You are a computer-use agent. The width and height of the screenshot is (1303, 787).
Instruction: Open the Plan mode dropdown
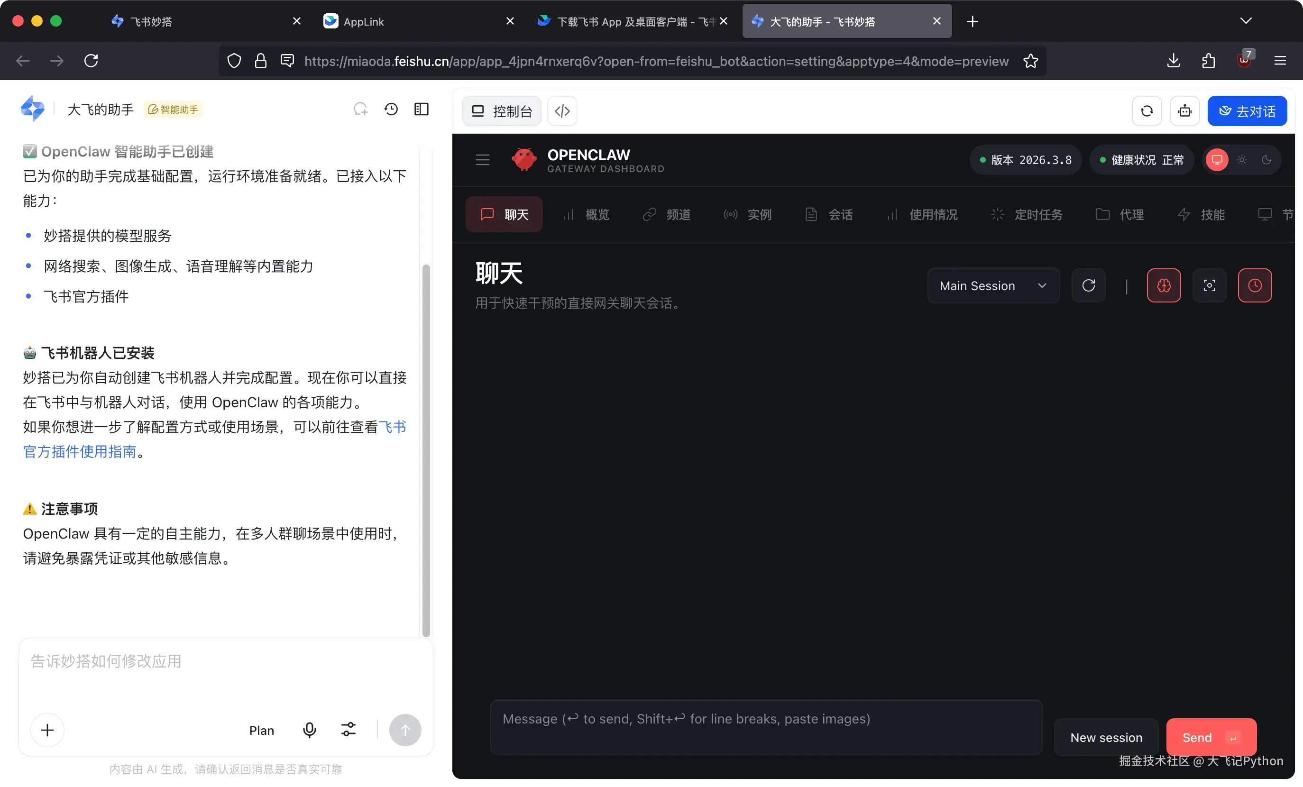click(x=261, y=730)
